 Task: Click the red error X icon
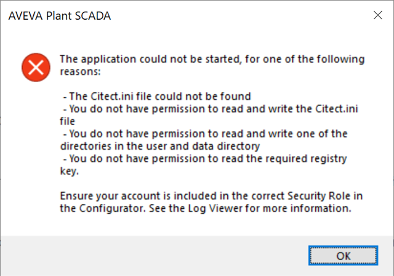point(36,67)
